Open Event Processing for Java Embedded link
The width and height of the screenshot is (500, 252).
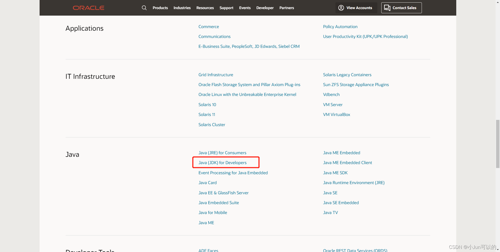233,173
